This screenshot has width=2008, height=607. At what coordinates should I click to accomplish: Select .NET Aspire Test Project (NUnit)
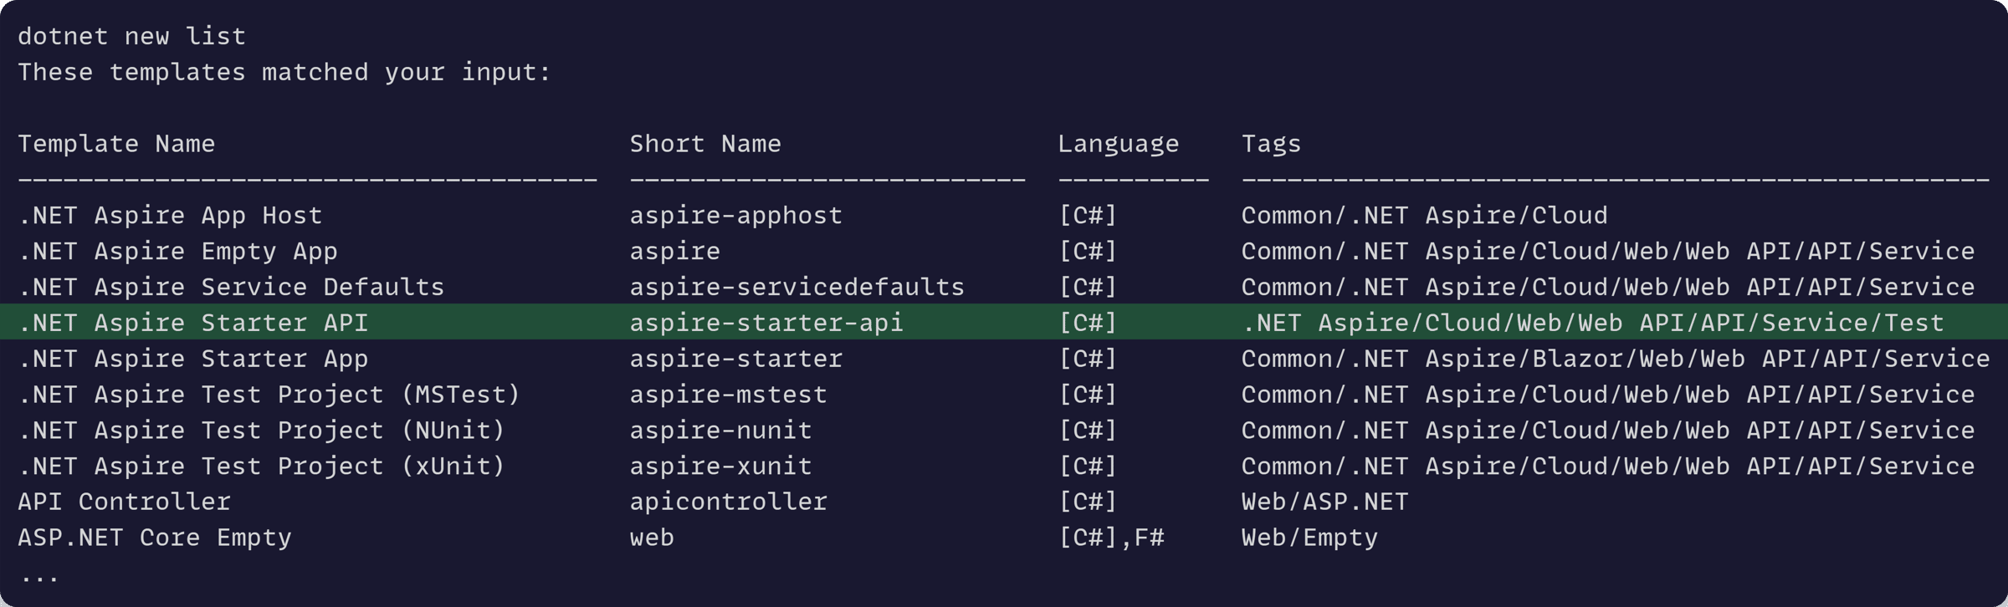point(261,431)
